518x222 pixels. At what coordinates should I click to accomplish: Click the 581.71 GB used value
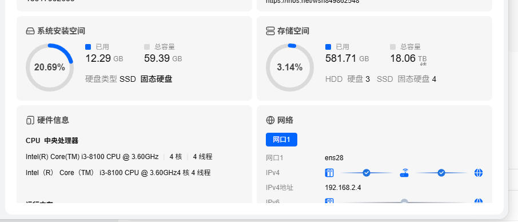point(347,59)
